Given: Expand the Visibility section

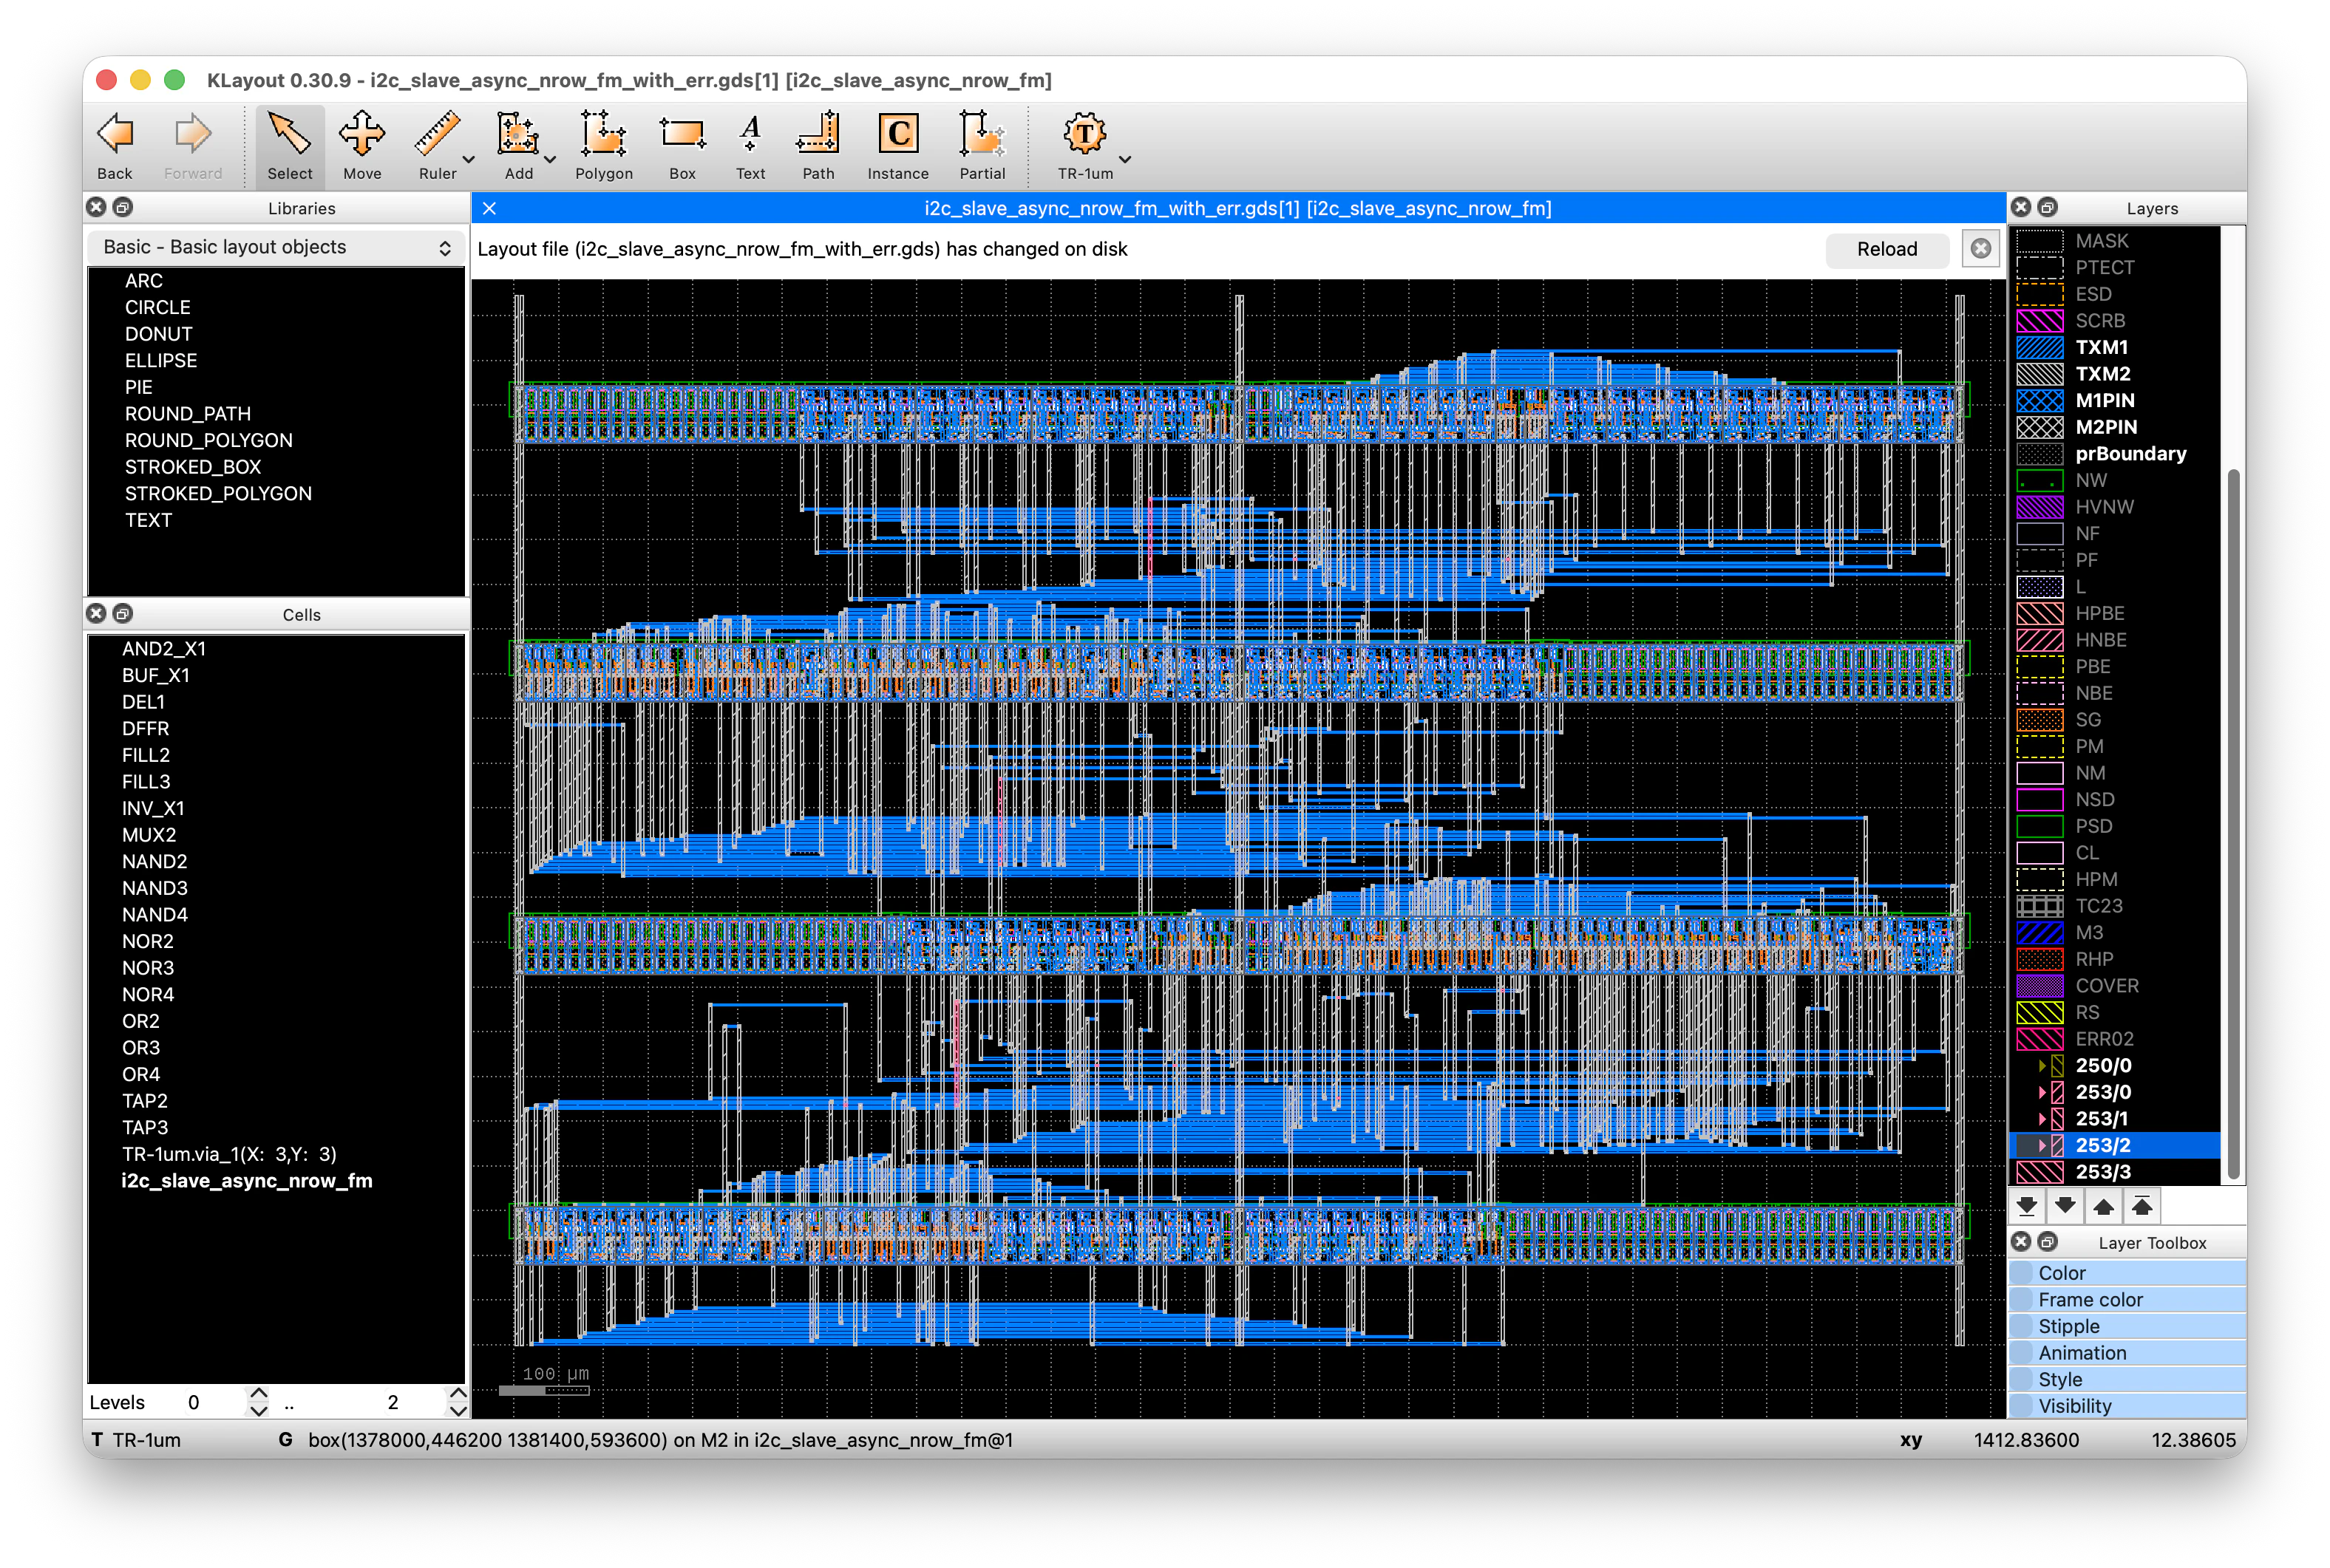Looking at the screenshot, I should click(x=2127, y=1406).
